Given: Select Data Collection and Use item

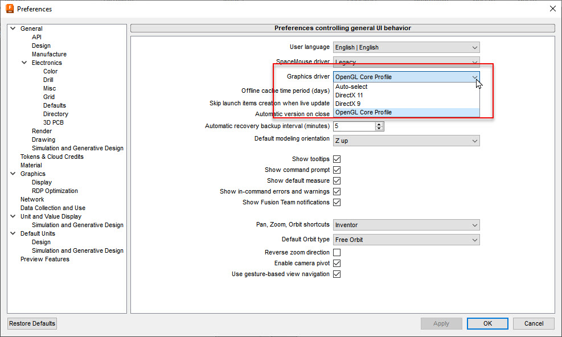Looking at the screenshot, I should pos(53,208).
